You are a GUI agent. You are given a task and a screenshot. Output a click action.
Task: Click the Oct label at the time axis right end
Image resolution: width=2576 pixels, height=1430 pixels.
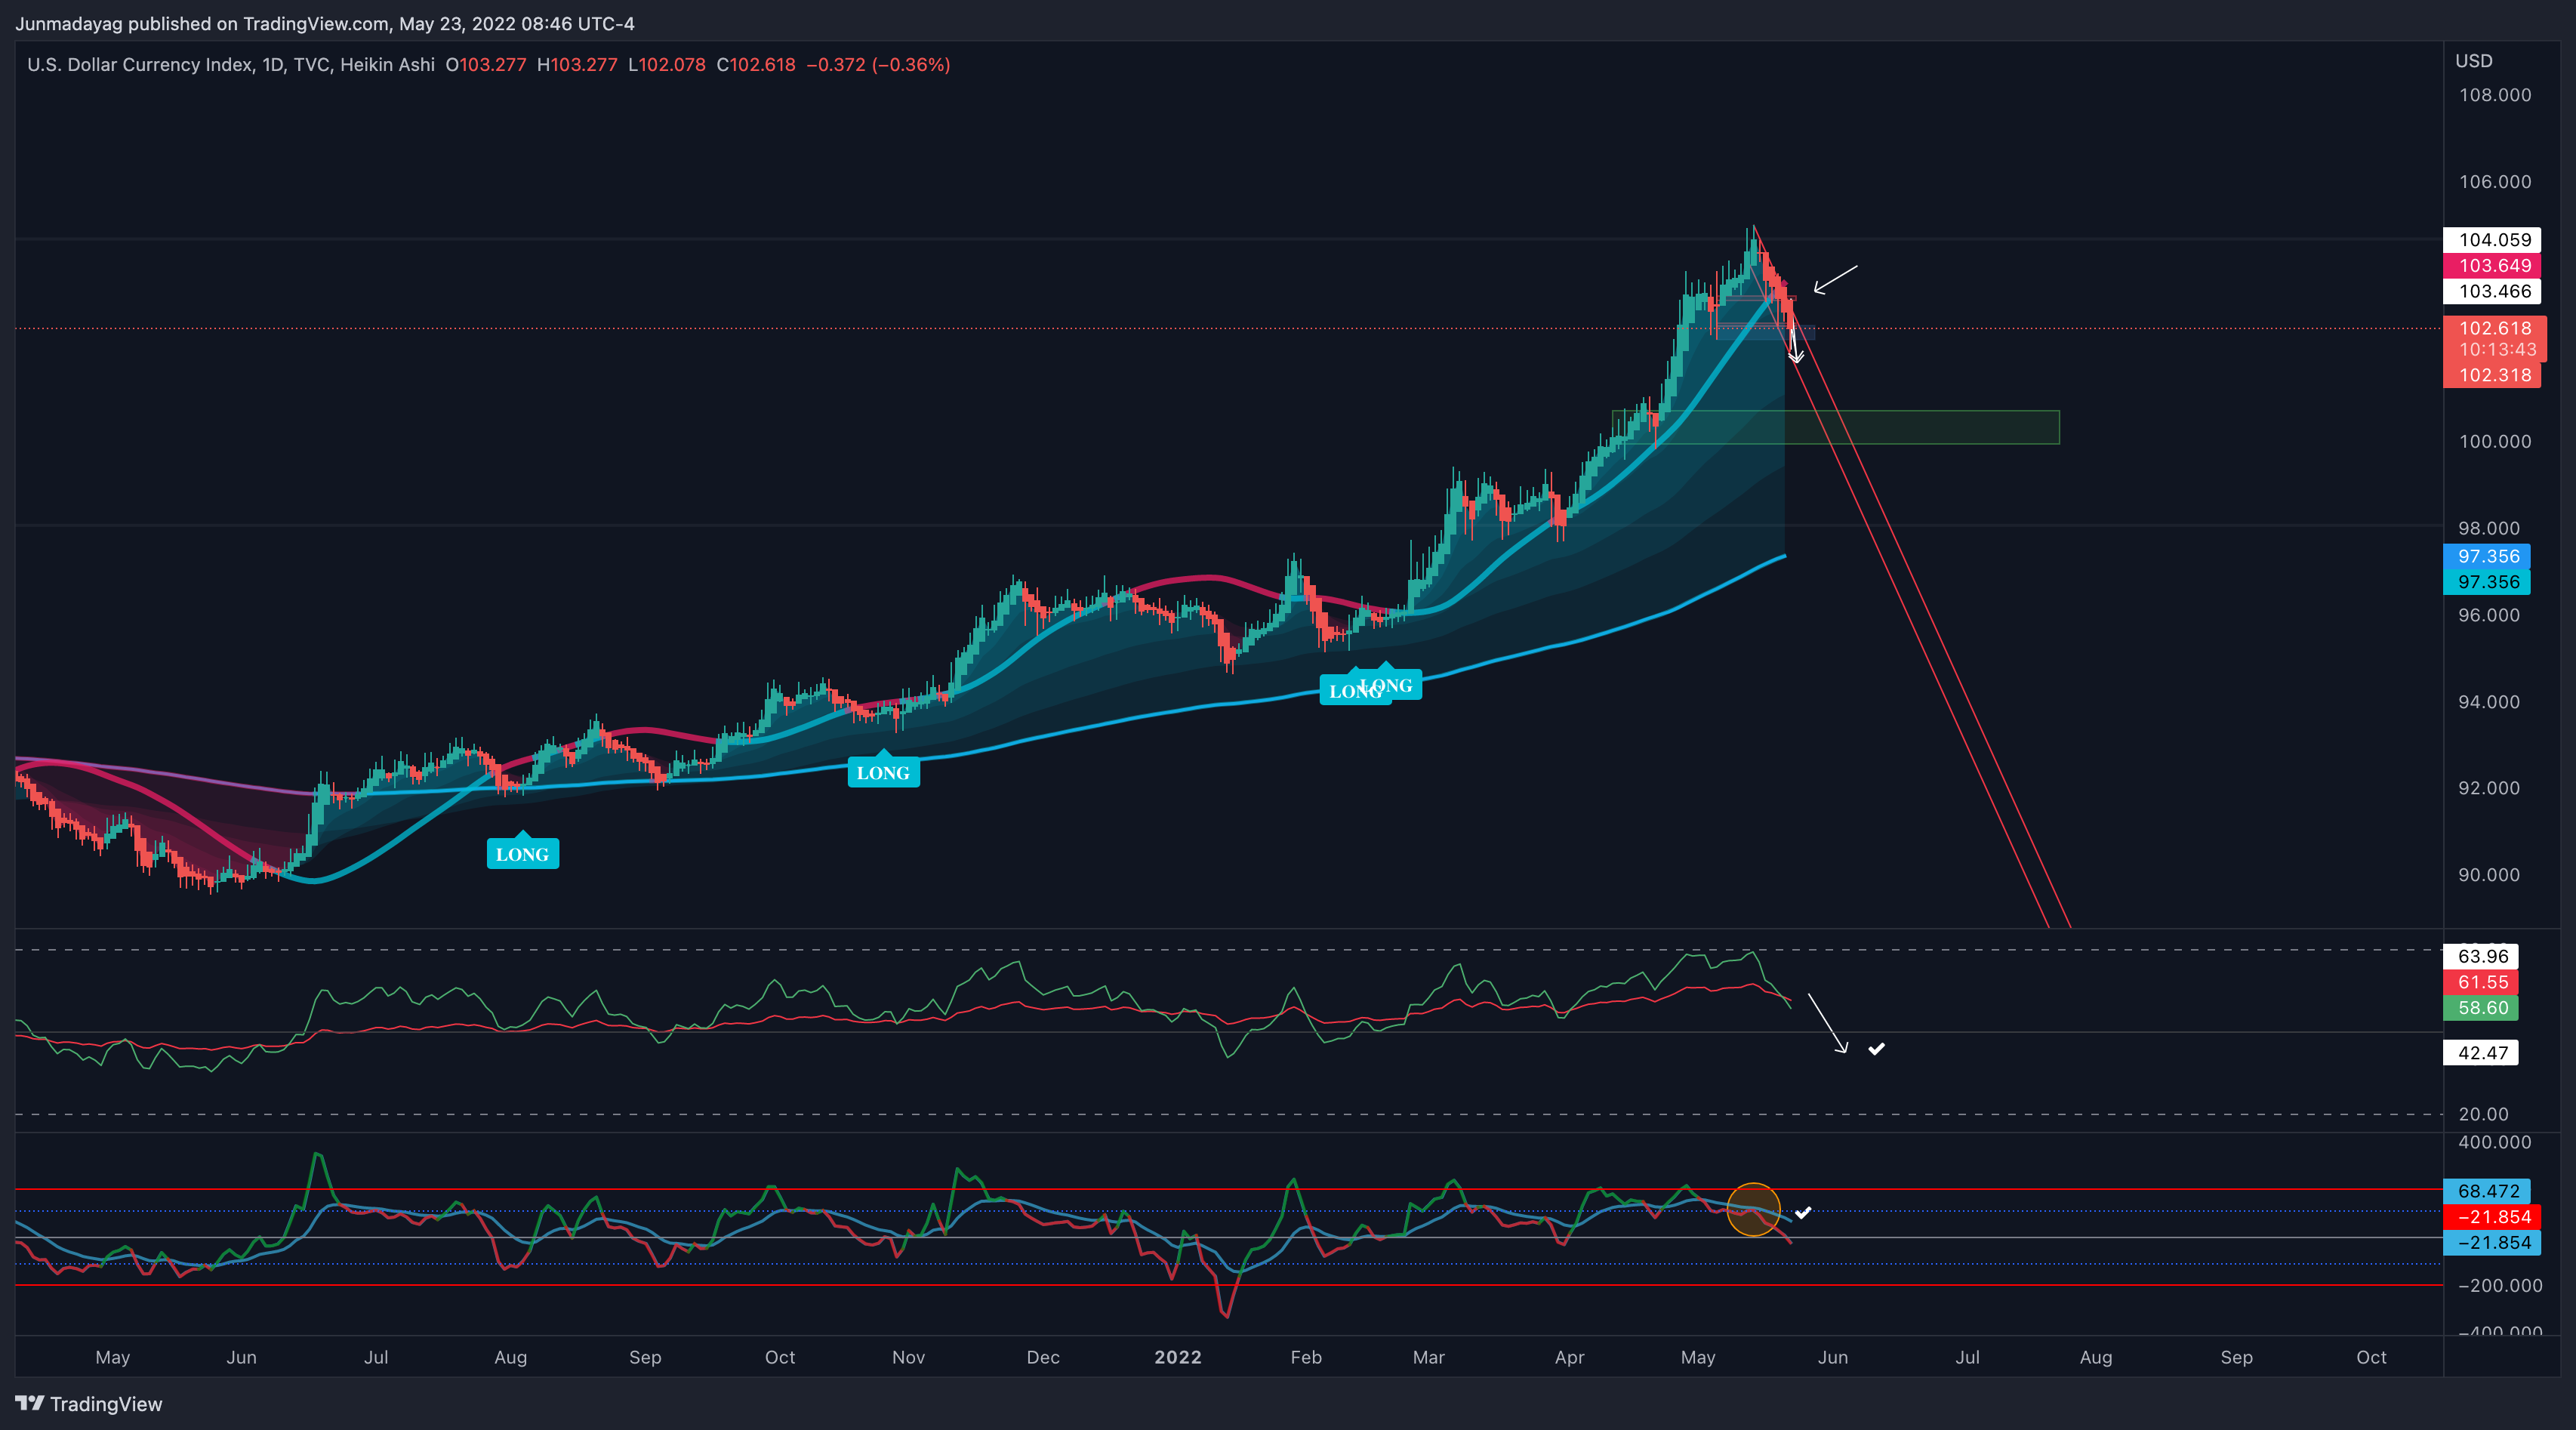2371,1357
